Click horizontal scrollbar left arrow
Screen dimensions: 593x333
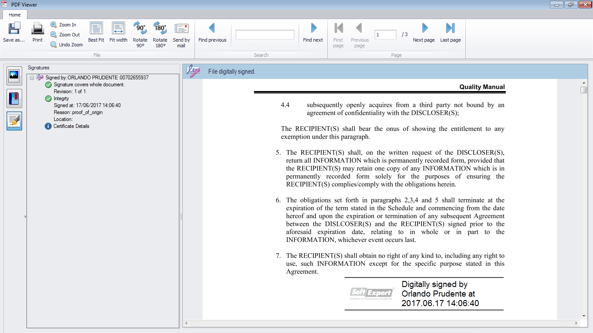(x=186, y=323)
